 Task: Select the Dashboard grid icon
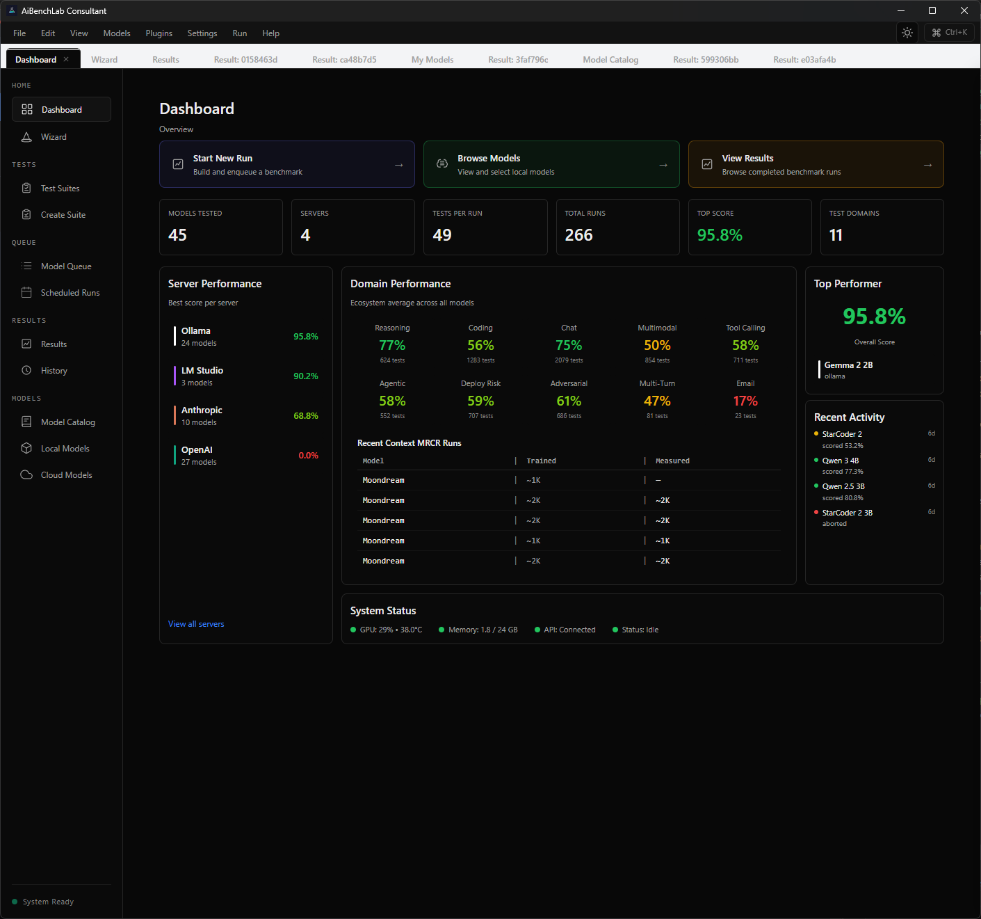[x=28, y=109]
